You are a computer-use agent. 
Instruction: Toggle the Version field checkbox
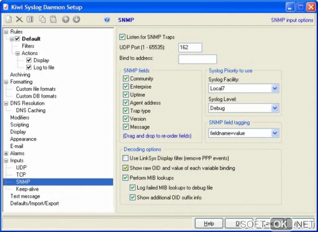126,119
